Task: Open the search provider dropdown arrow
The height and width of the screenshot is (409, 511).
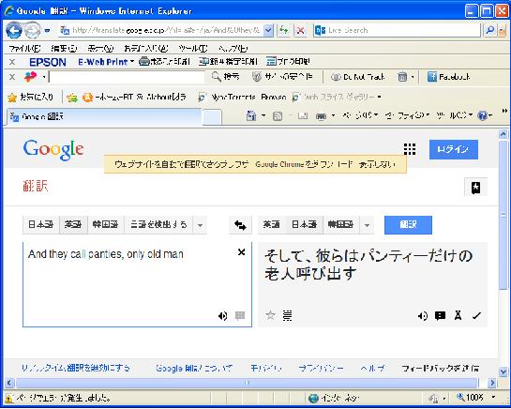Action: coord(502,30)
